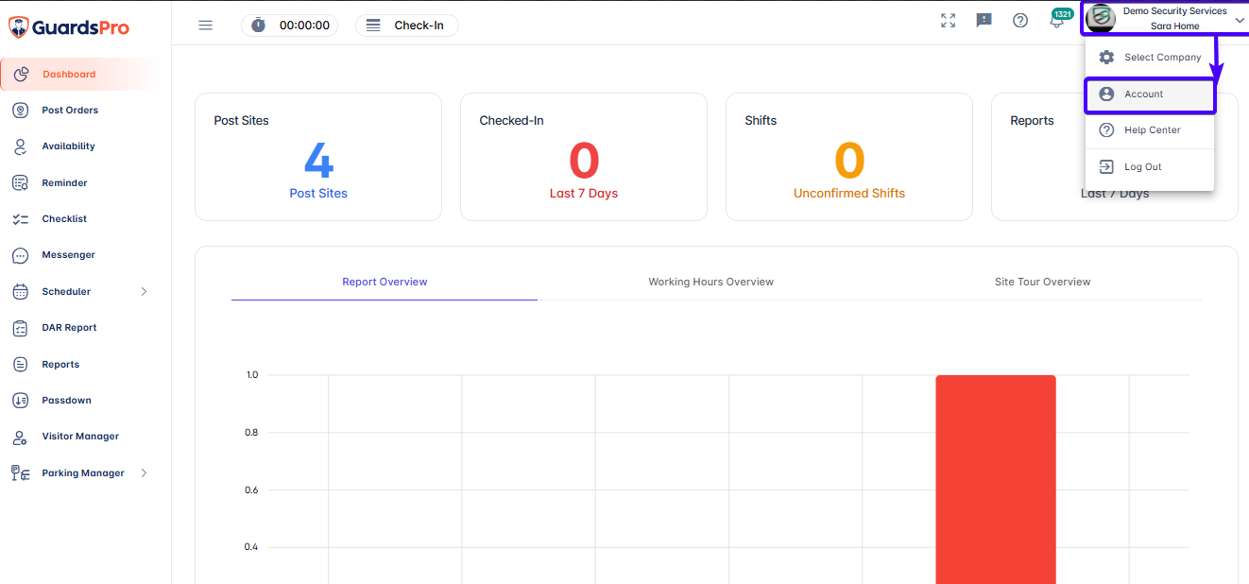This screenshot has height=584, width=1249.
Task: Enter fullscreen using the expand icon
Action: click(x=949, y=21)
